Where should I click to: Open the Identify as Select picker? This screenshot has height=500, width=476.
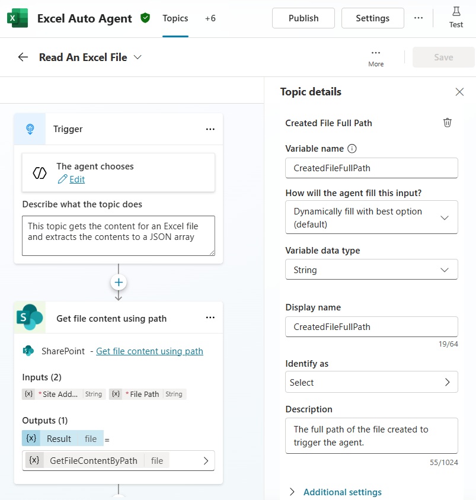pos(371,382)
